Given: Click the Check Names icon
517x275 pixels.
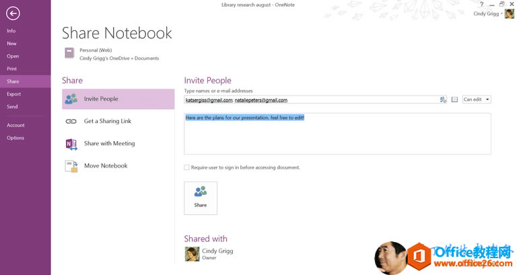Looking at the screenshot, I should click(443, 100).
